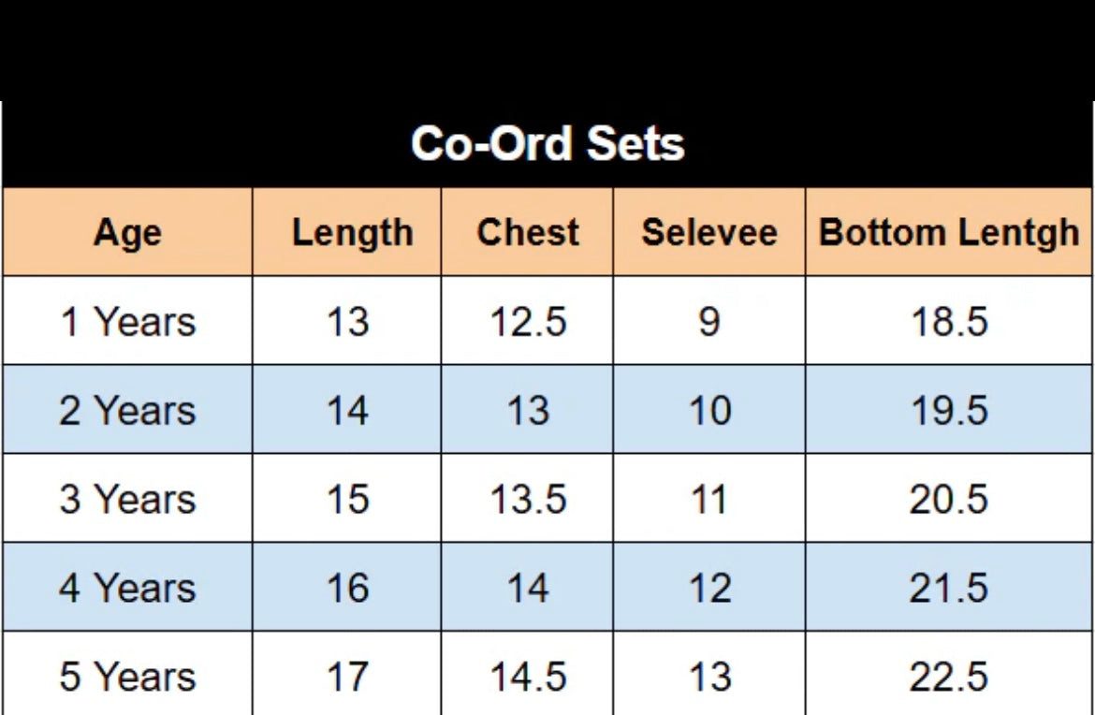Click the 1 Years row label

pos(127,322)
